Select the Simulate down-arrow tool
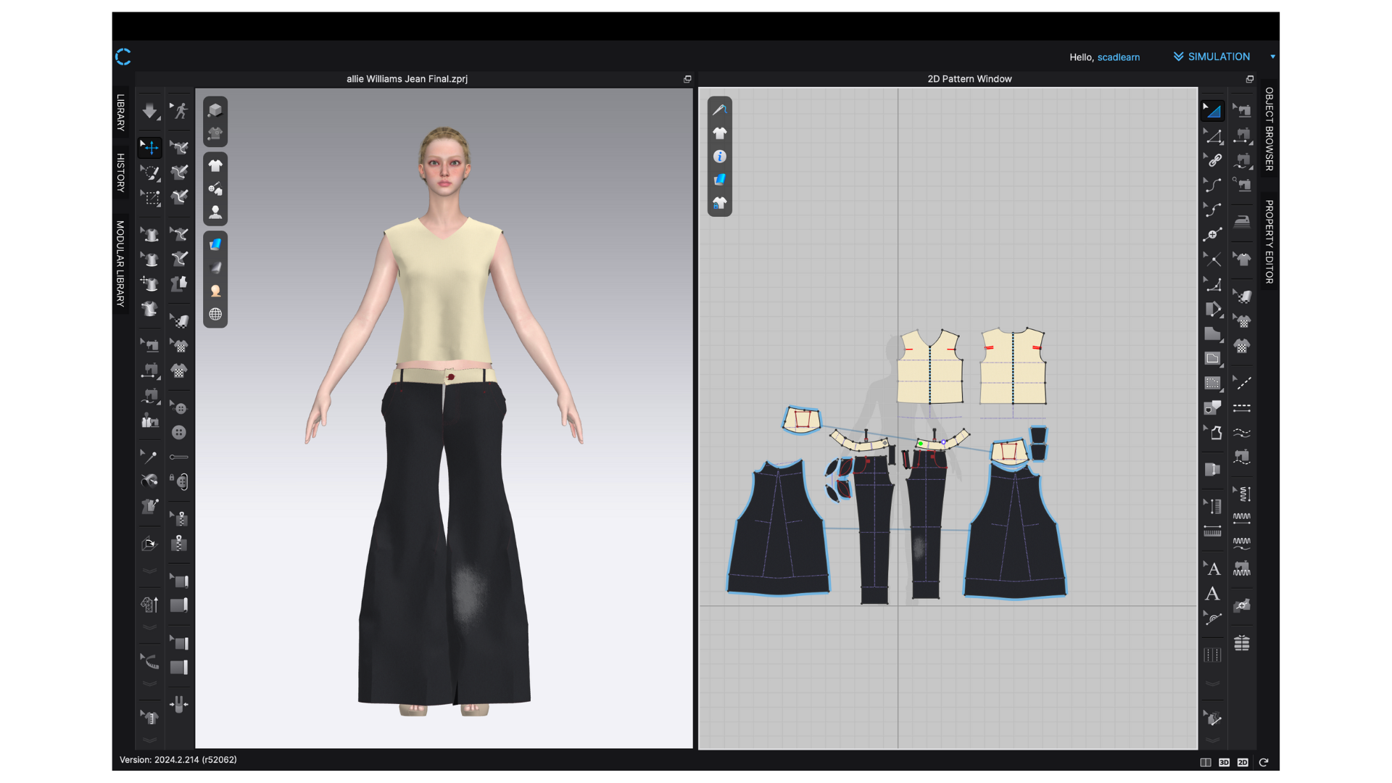 pyautogui.click(x=149, y=111)
